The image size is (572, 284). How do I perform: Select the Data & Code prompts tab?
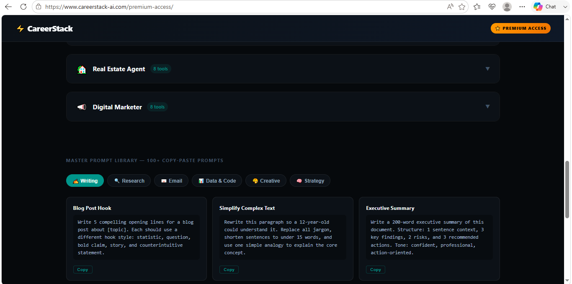click(217, 181)
